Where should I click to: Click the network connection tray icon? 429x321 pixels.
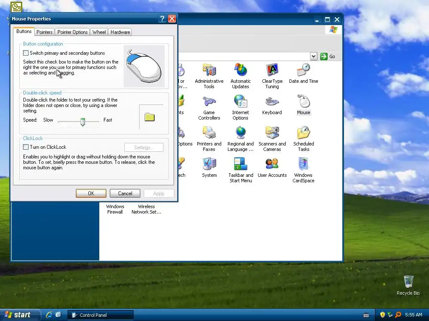pos(390,315)
